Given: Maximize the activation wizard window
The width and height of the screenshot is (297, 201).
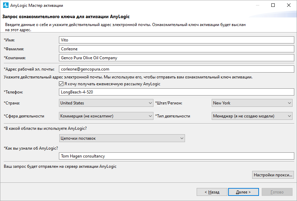Looking at the screenshot, I should (x=273, y=5).
